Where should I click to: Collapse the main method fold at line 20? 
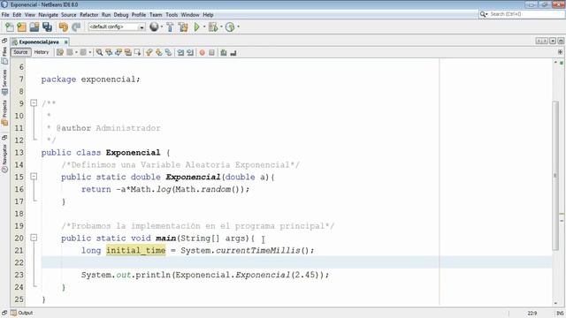point(34,238)
